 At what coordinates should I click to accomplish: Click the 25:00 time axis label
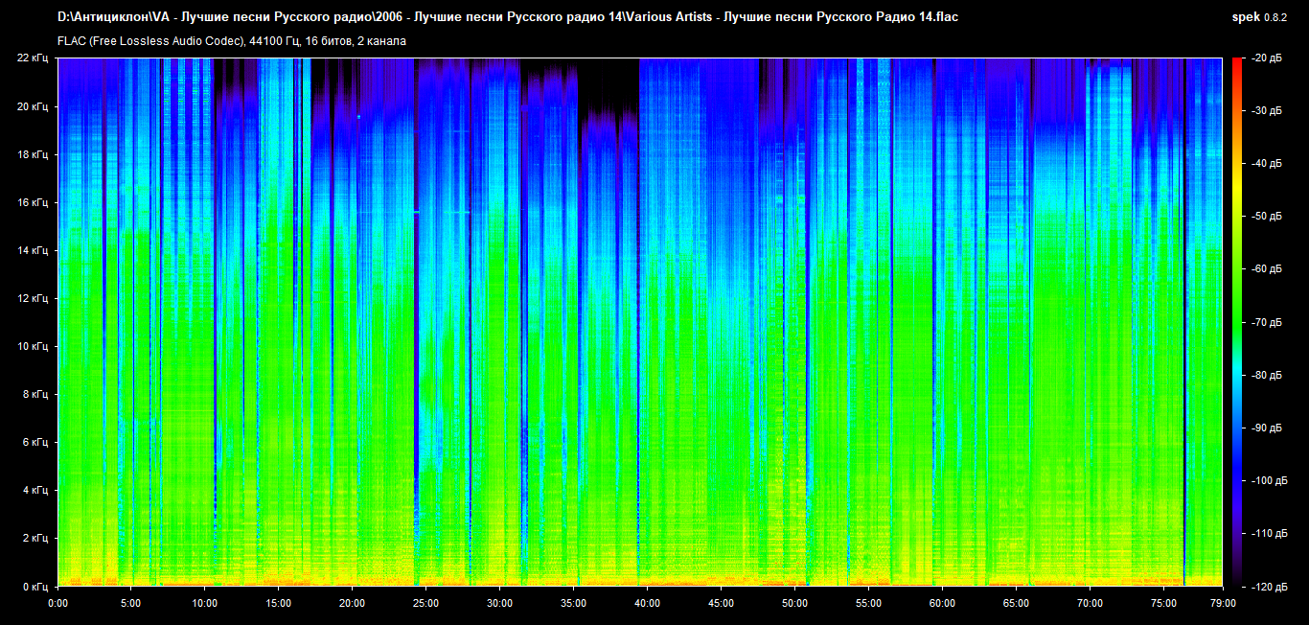point(425,603)
